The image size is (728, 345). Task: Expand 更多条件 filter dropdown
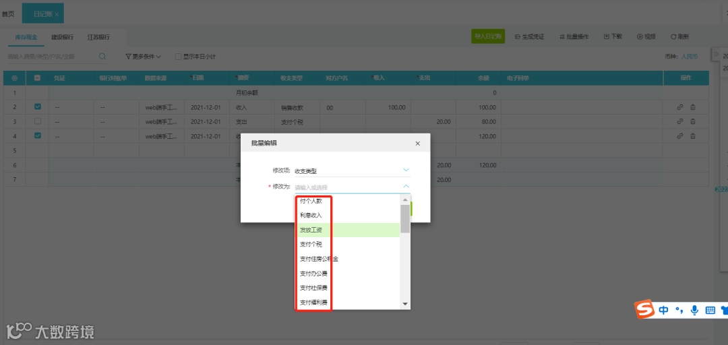(x=143, y=57)
